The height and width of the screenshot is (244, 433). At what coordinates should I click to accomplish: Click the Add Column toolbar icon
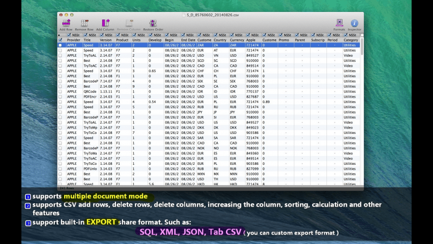pyautogui.click(x=105, y=23)
